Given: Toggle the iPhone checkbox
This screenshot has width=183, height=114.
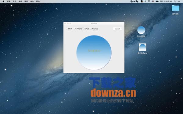Looking at the screenshot, I should point(75,29).
